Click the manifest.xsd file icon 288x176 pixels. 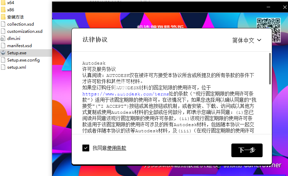pyautogui.click(x=3, y=45)
